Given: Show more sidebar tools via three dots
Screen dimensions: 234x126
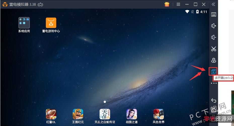Looking at the screenshot, I should coord(214,83).
